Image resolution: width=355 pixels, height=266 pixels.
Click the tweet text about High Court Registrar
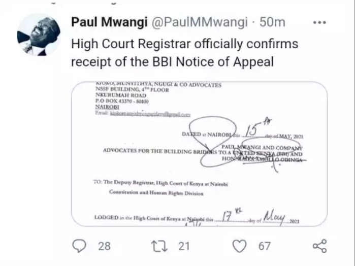pyautogui.click(x=184, y=52)
